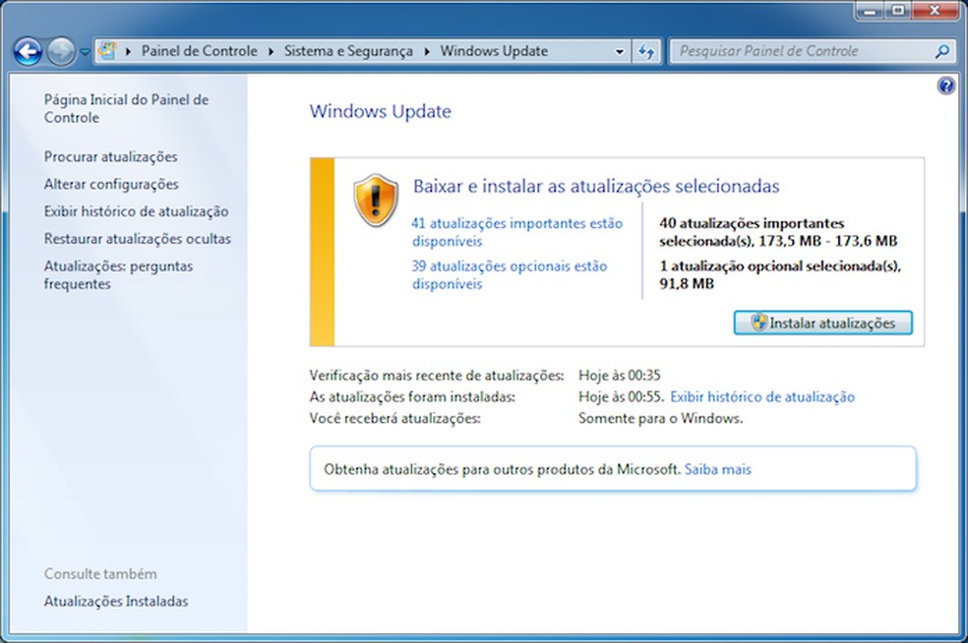The width and height of the screenshot is (968, 643).
Task: Open Help with the blue question mark
Action: 945,86
